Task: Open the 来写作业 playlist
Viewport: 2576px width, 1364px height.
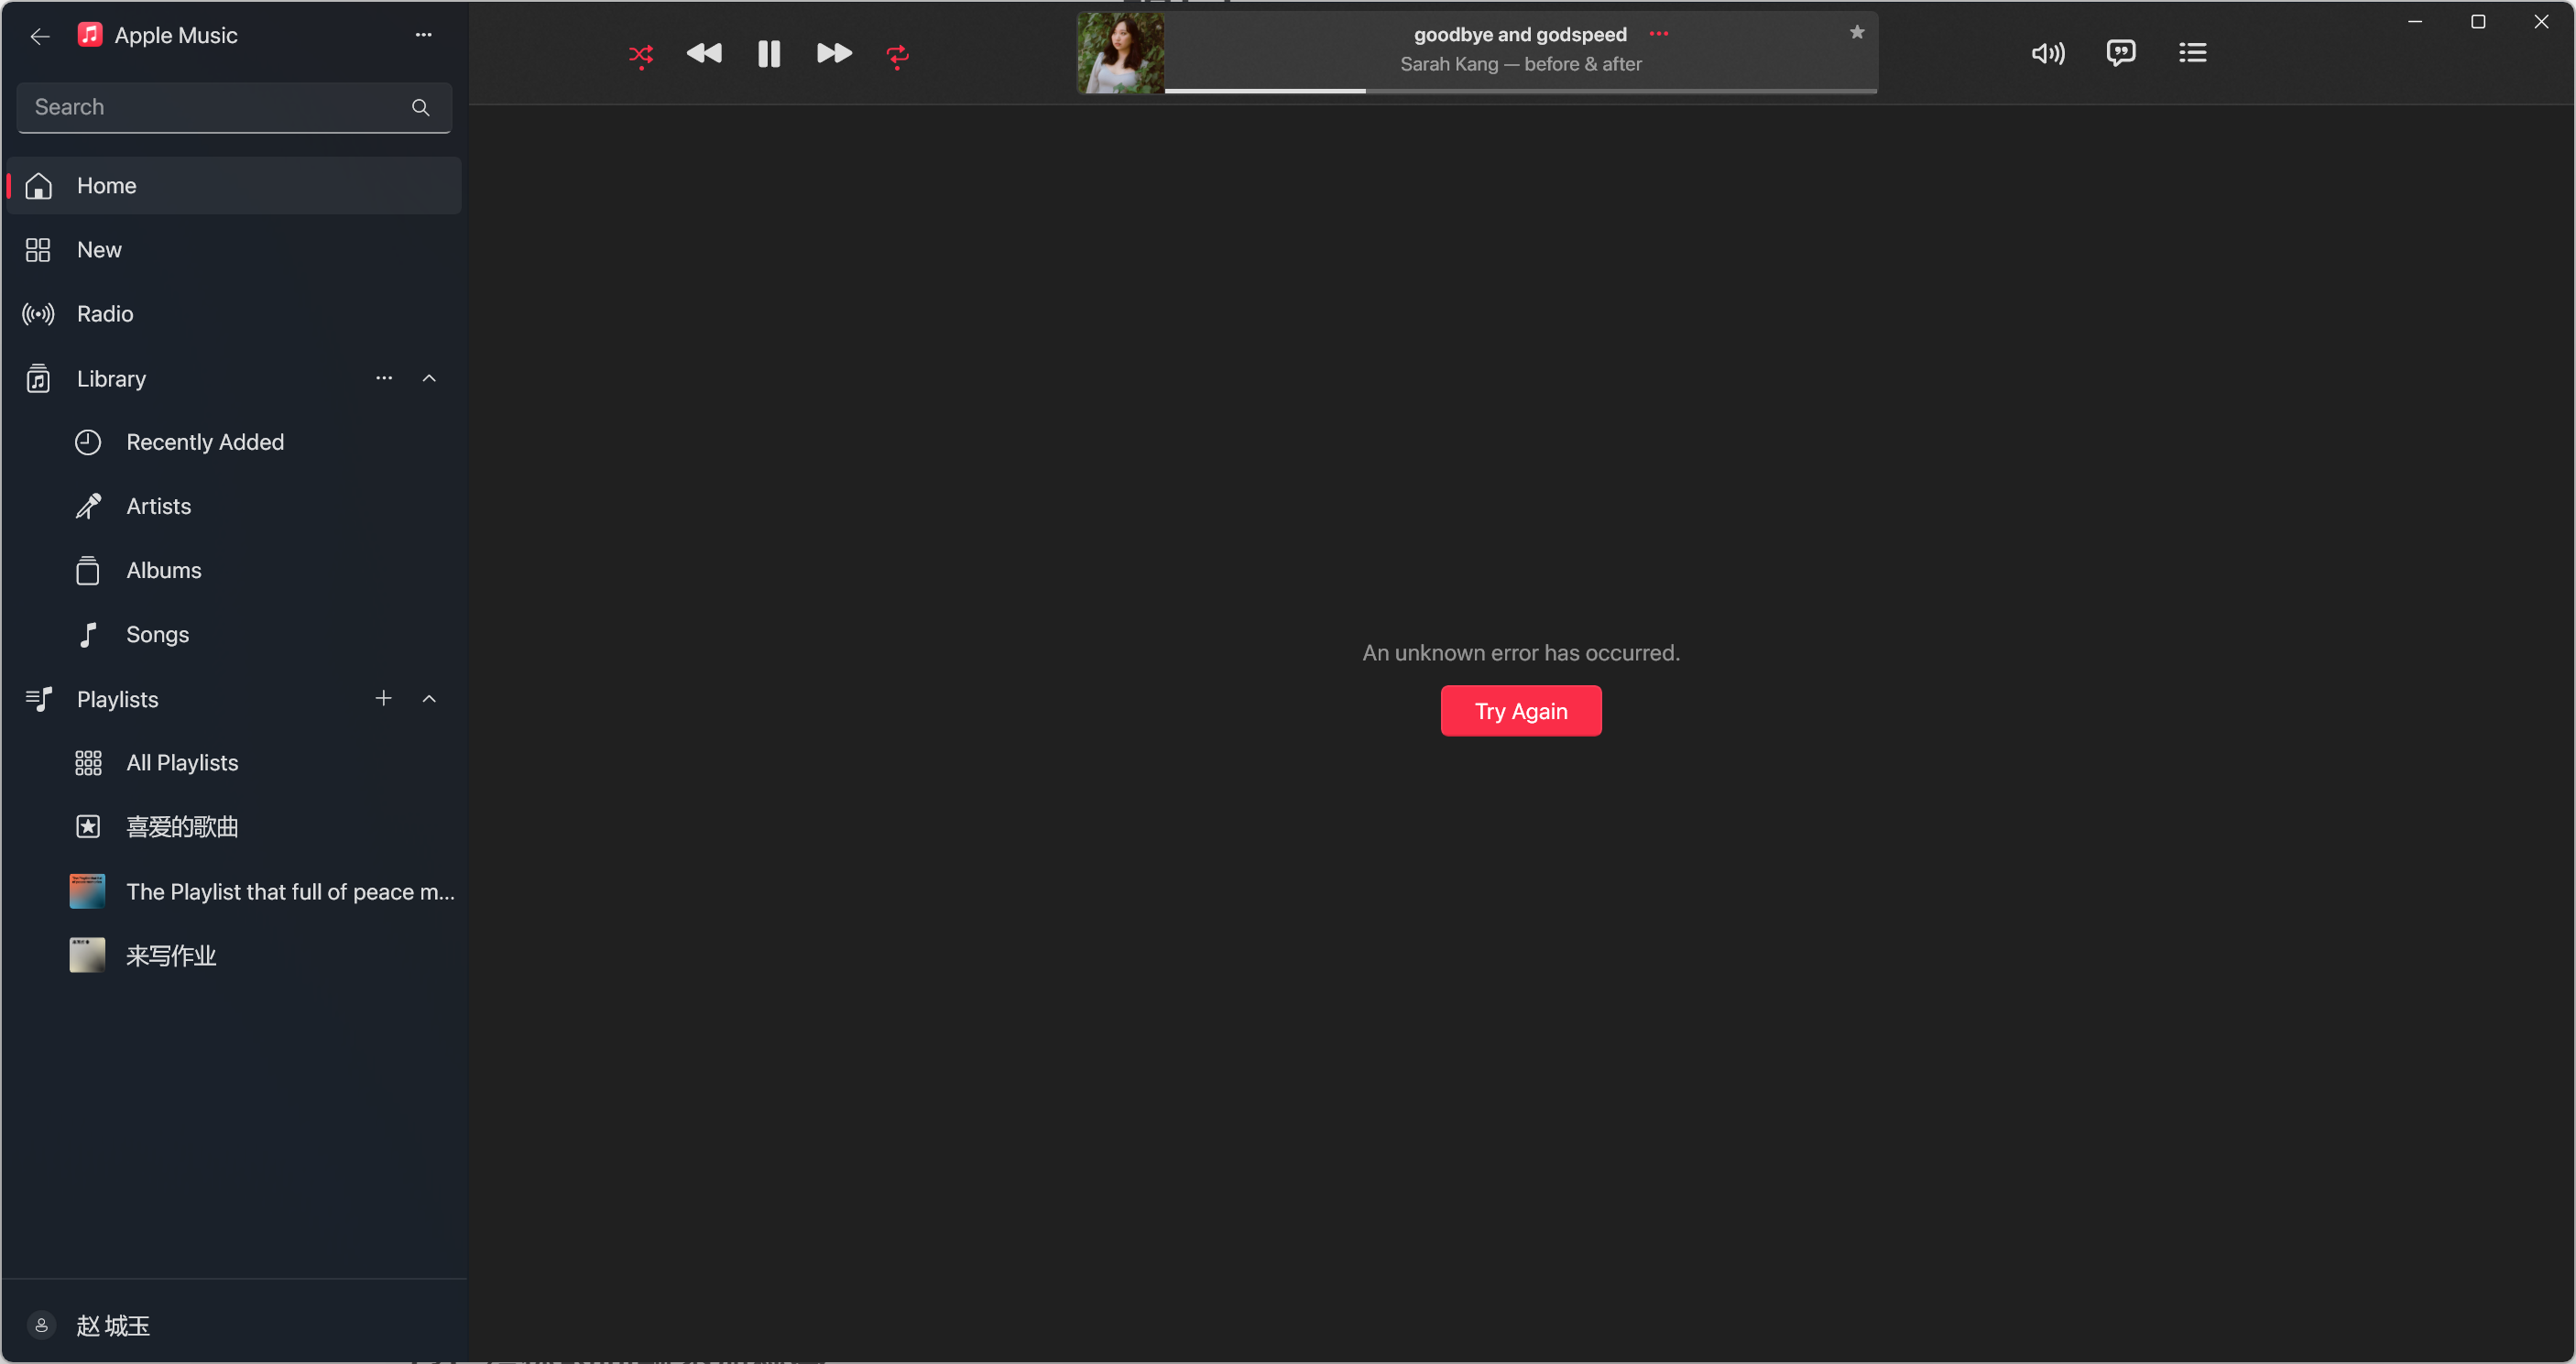Action: pos(170,956)
